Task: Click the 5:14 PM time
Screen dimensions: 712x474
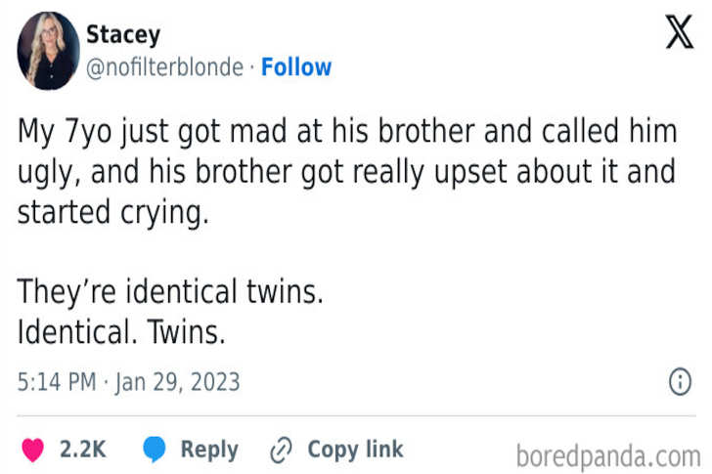Action: point(57,381)
